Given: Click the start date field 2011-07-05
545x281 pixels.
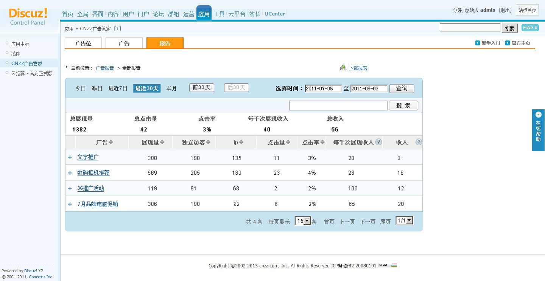Looking at the screenshot, I should [323, 88].
